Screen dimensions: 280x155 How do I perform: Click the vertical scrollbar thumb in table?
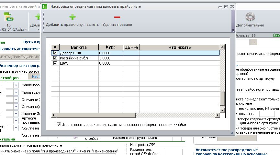222,98
